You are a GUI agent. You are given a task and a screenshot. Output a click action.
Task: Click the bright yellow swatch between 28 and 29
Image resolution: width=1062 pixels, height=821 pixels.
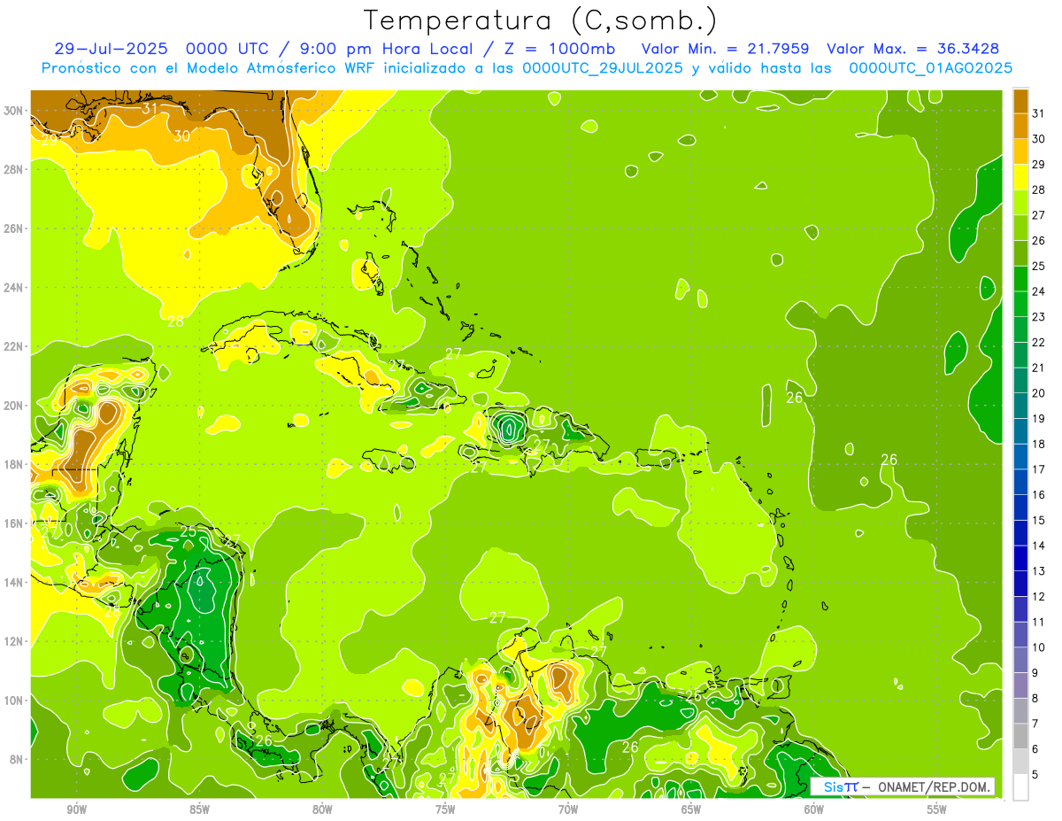pyautogui.click(x=1020, y=177)
